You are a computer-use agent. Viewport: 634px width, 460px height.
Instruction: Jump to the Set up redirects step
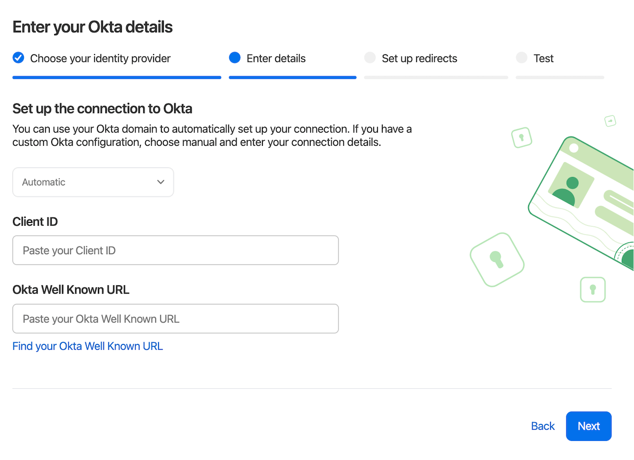tap(420, 58)
